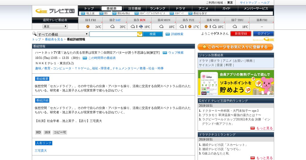Click arrow icon next to 地上波
The height and width of the screenshot is (160, 306).
(83, 13)
